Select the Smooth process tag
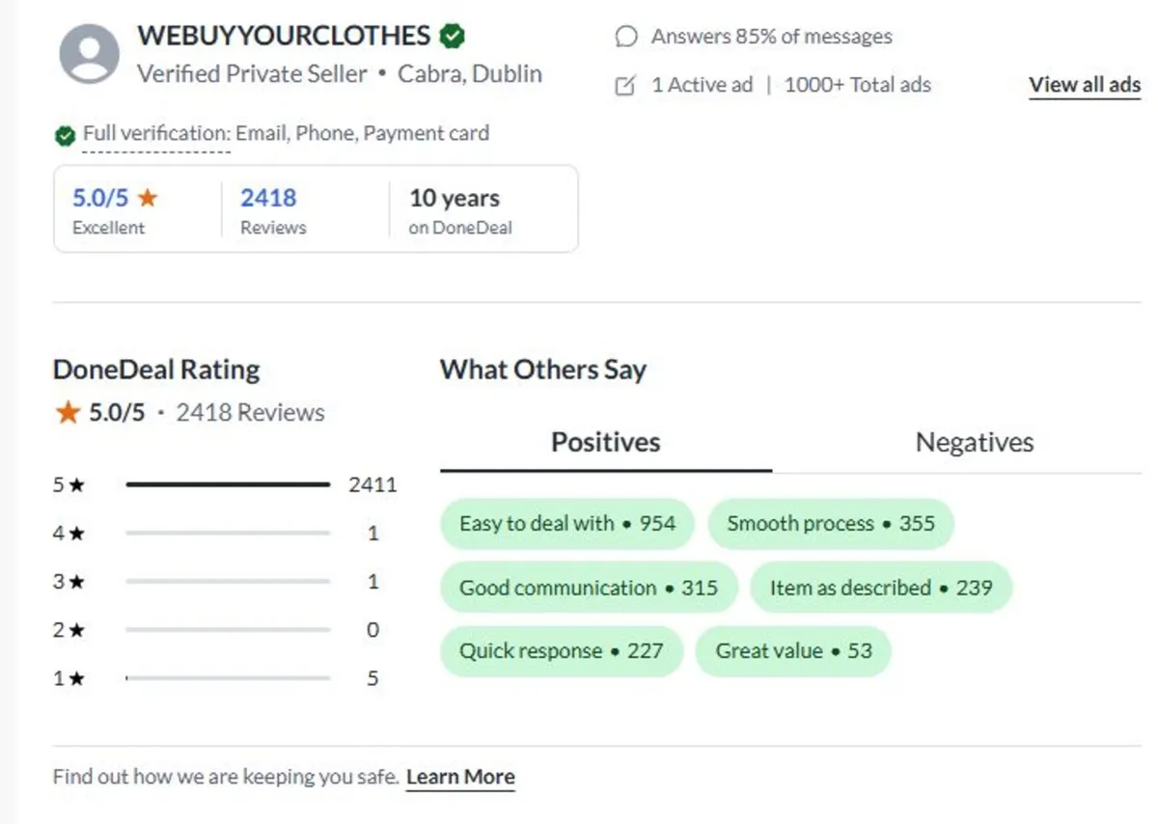The width and height of the screenshot is (1158, 824). click(831, 524)
